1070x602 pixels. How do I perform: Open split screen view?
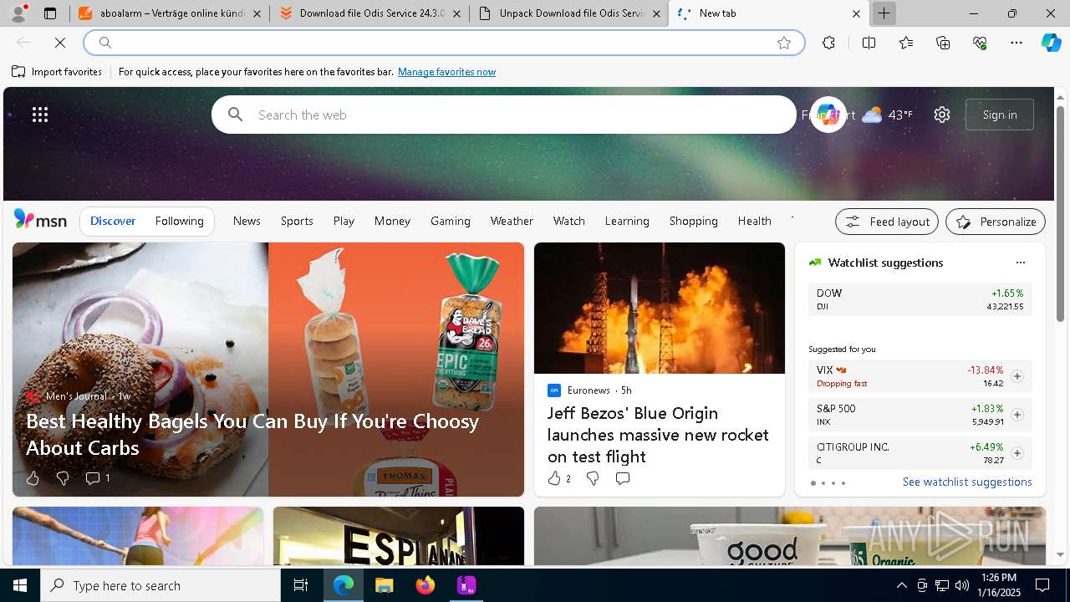pos(869,43)
